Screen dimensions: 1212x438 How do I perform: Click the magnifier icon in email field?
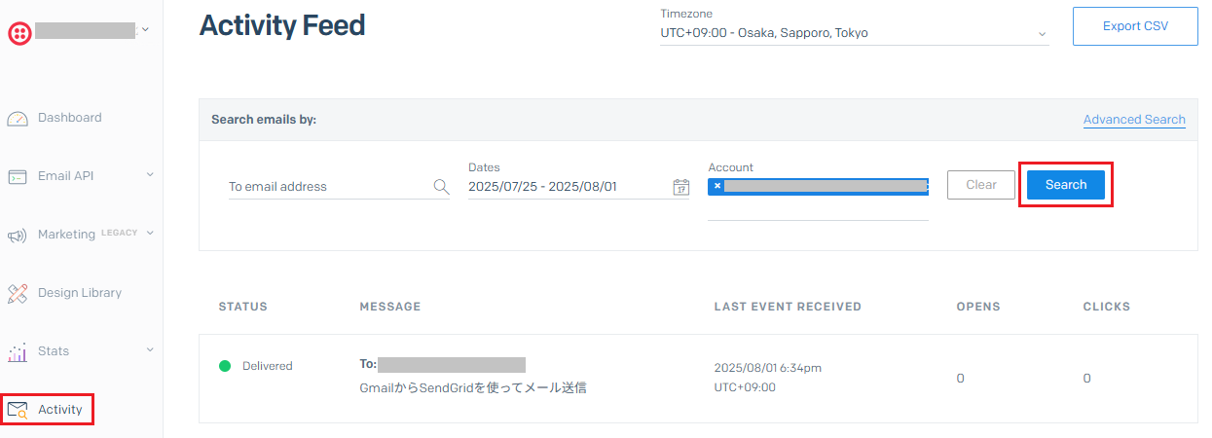(x=441, y=187)
